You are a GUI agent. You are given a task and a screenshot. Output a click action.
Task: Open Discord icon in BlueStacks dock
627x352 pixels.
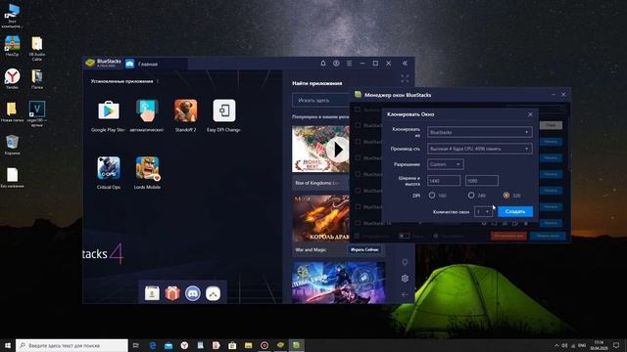(x=193, y=293)
